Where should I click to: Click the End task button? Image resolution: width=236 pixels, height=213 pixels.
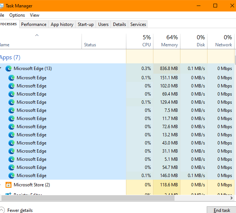[222, 210]
